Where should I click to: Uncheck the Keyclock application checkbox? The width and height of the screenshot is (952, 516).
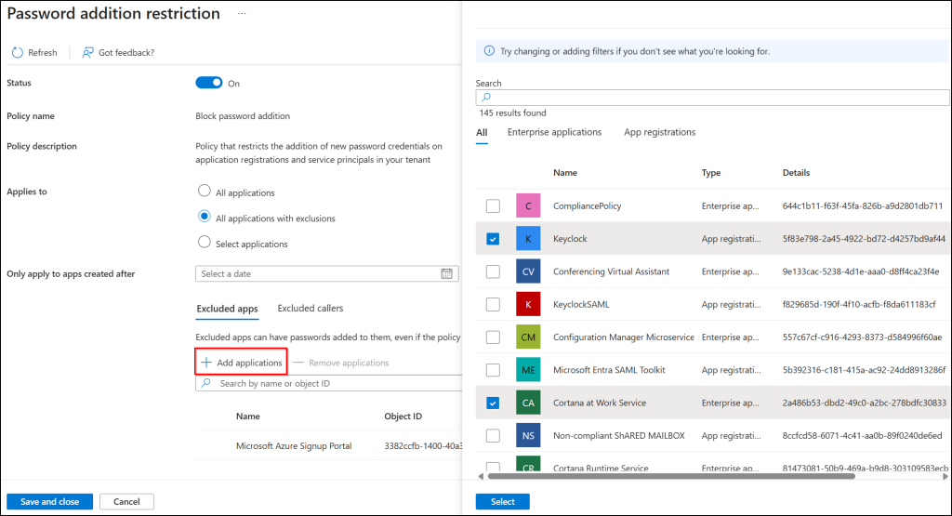tap(493, 239)
